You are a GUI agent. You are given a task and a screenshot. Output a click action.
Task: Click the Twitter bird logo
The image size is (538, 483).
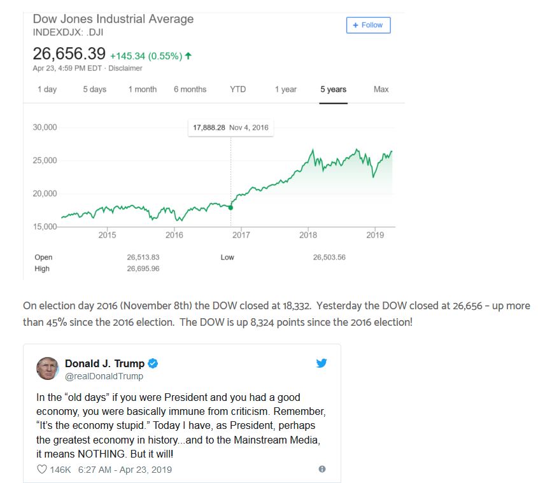[322, 363]
